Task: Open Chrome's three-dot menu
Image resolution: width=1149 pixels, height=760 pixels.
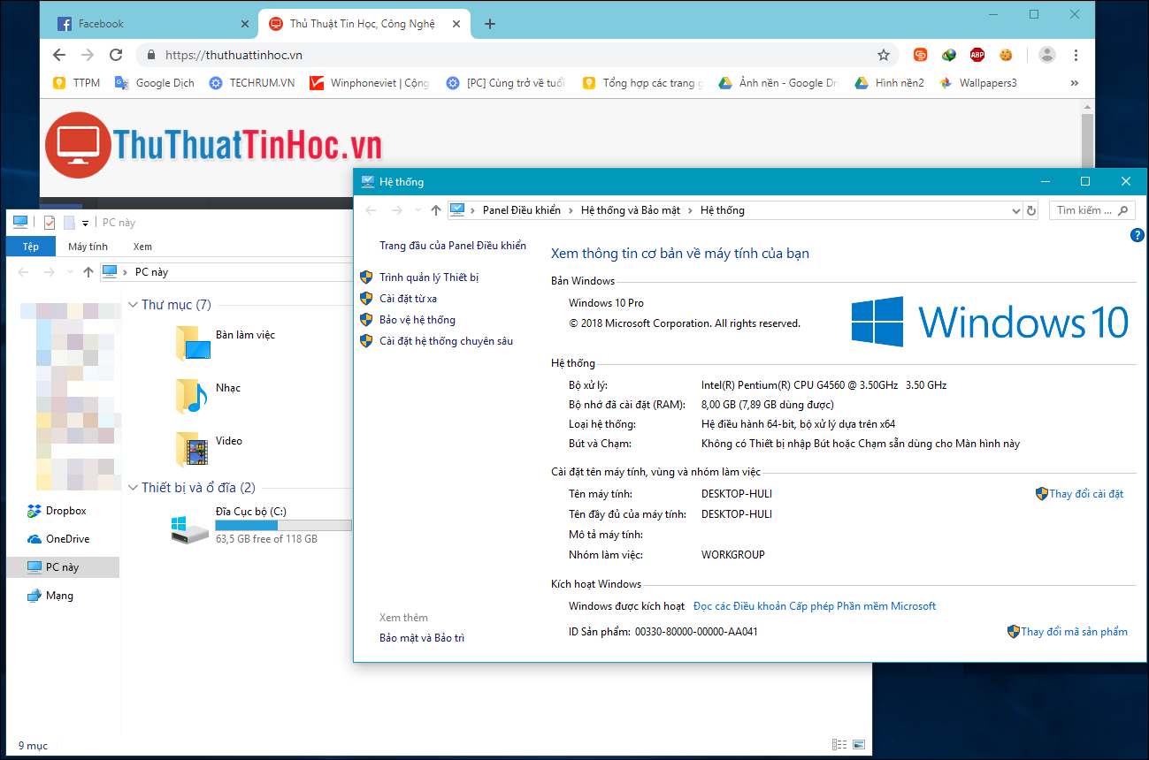Action: pyautogui.click(x=1076, y=55)
